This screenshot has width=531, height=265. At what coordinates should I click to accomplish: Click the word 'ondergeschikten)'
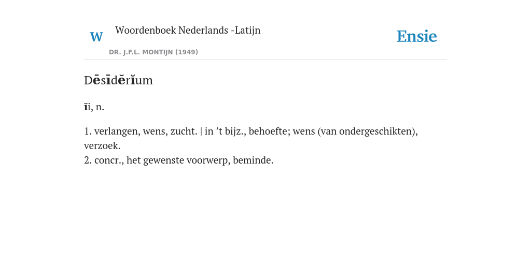[x=378, y=131]
